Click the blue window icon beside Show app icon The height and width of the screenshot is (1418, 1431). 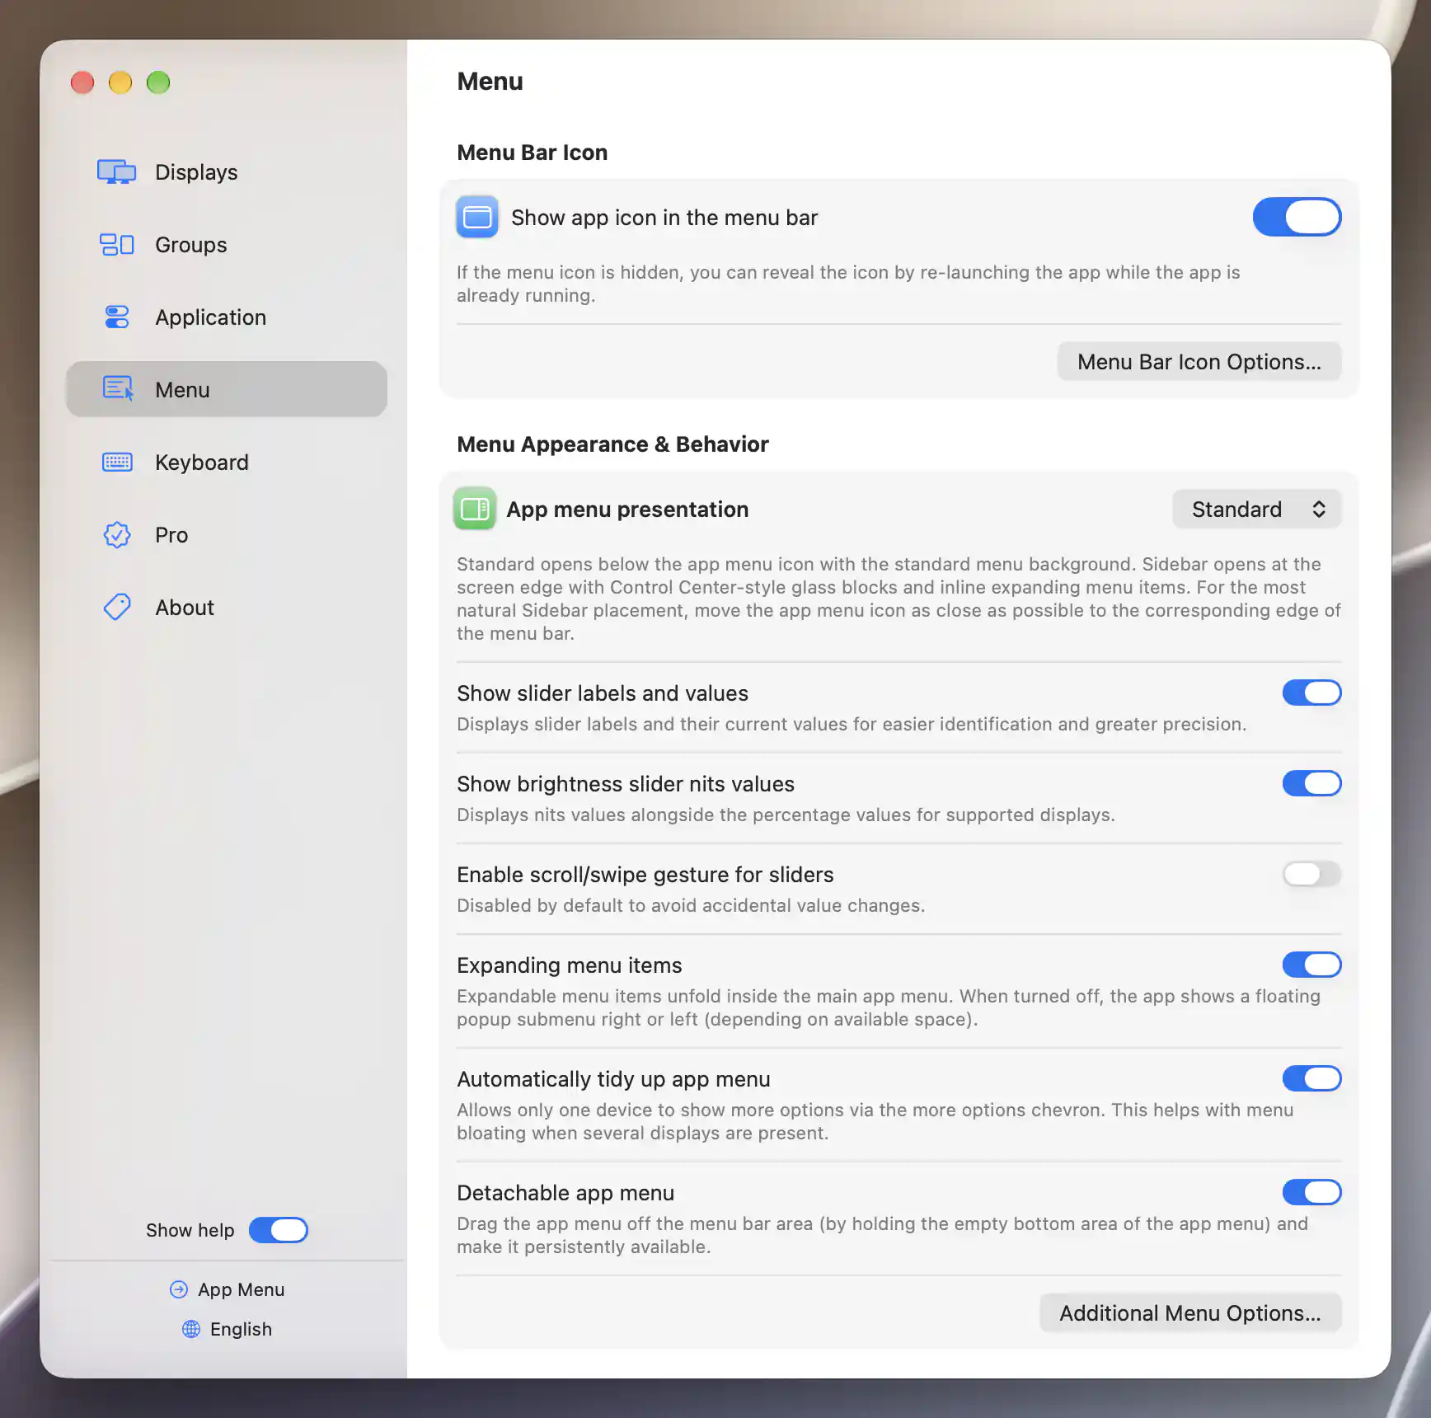[477, 217]
